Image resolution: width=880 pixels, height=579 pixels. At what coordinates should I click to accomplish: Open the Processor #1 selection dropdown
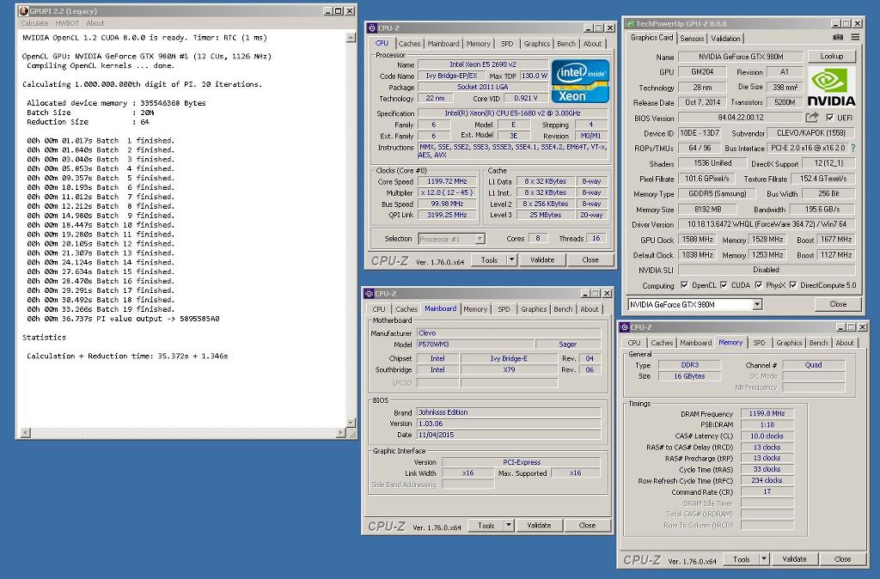click(x=480, y=239)
